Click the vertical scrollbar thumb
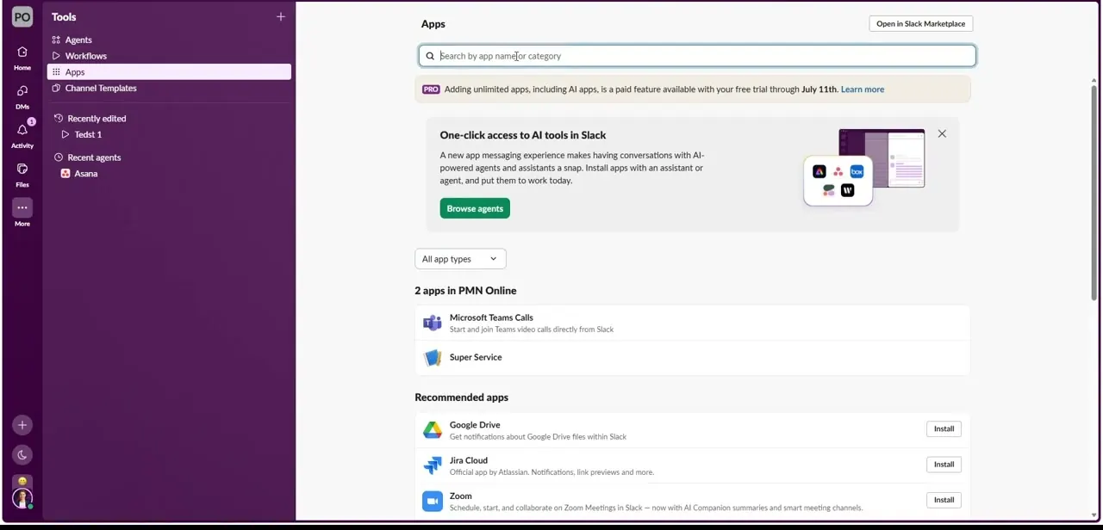 click(x=1094, y=192)
